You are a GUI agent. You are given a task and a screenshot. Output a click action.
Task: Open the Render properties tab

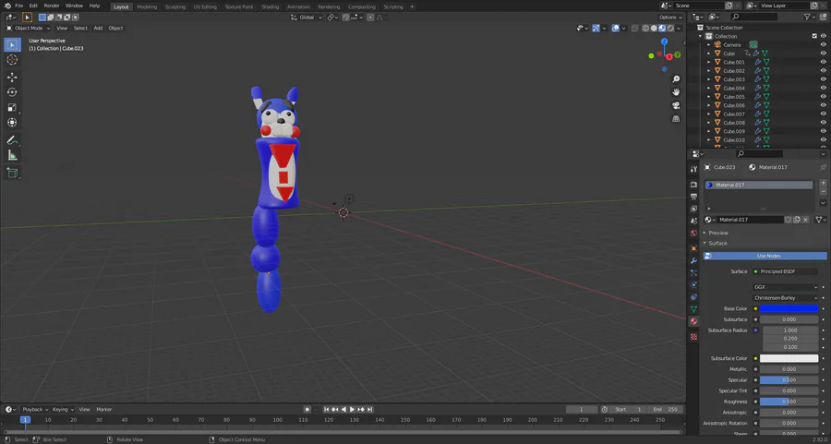(x=693, y=185)
